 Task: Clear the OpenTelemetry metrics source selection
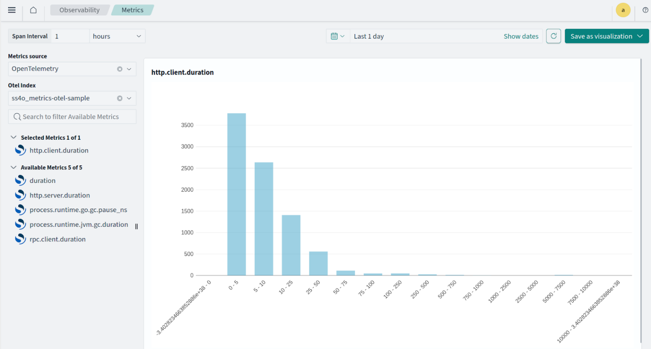pyautogui.click(x=120, y=69)
